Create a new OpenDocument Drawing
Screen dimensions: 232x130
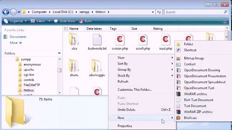pyautogui.click(x=203, y=70)
